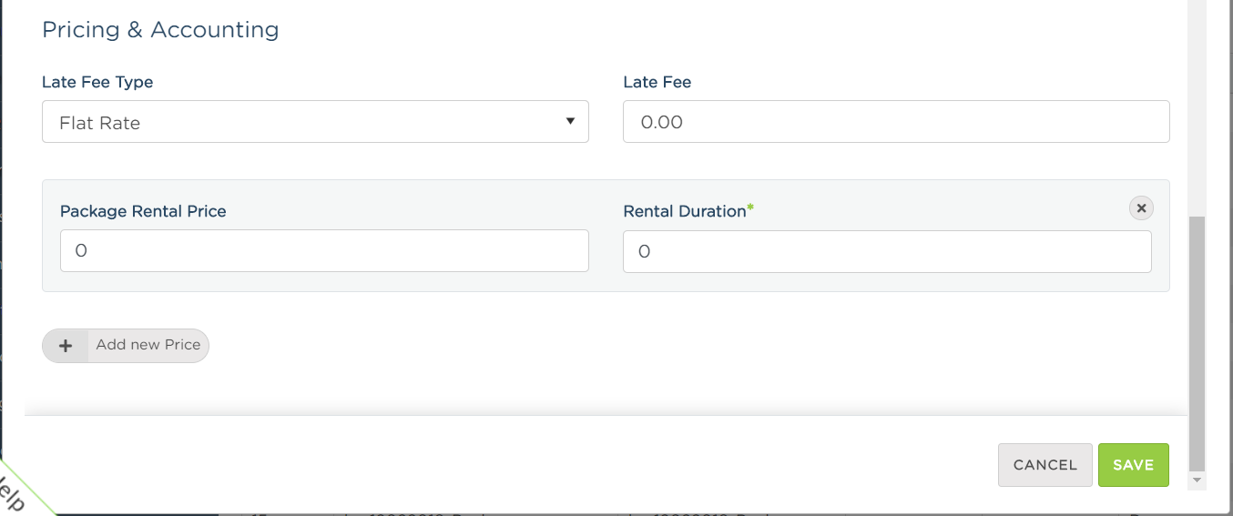Click the modal's vertical scrollbar thumb

pos(1197,343)
